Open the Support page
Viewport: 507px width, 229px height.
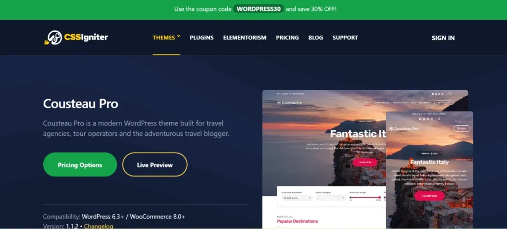click(x=345, y=38)
